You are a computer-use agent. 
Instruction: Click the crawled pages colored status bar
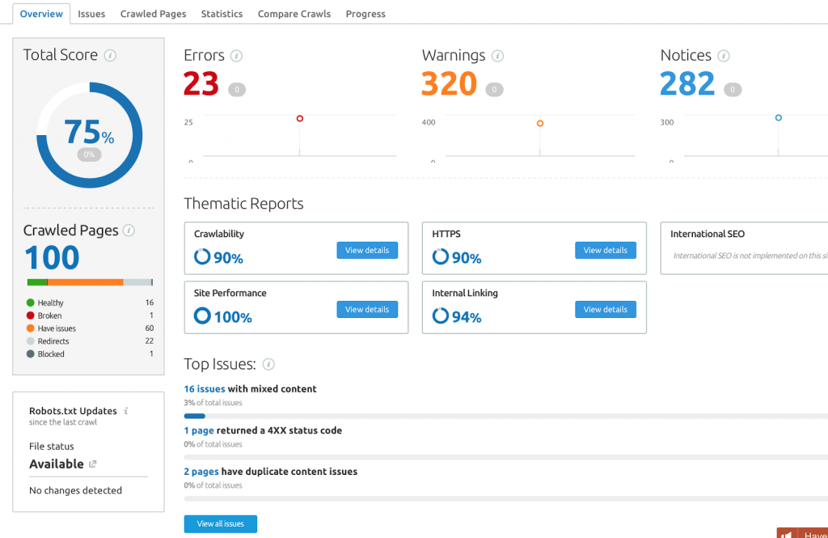pyautogui.click(x=90, y=282)
